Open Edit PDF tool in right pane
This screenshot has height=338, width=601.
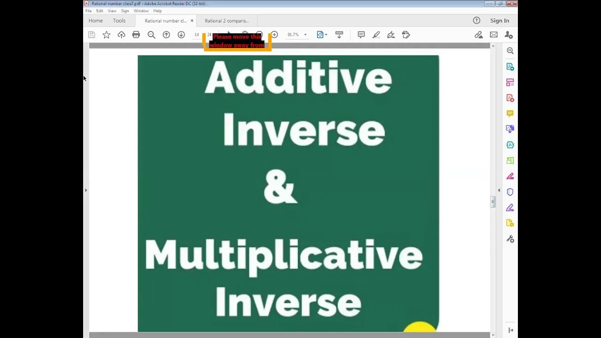click(x=510, y=82)
